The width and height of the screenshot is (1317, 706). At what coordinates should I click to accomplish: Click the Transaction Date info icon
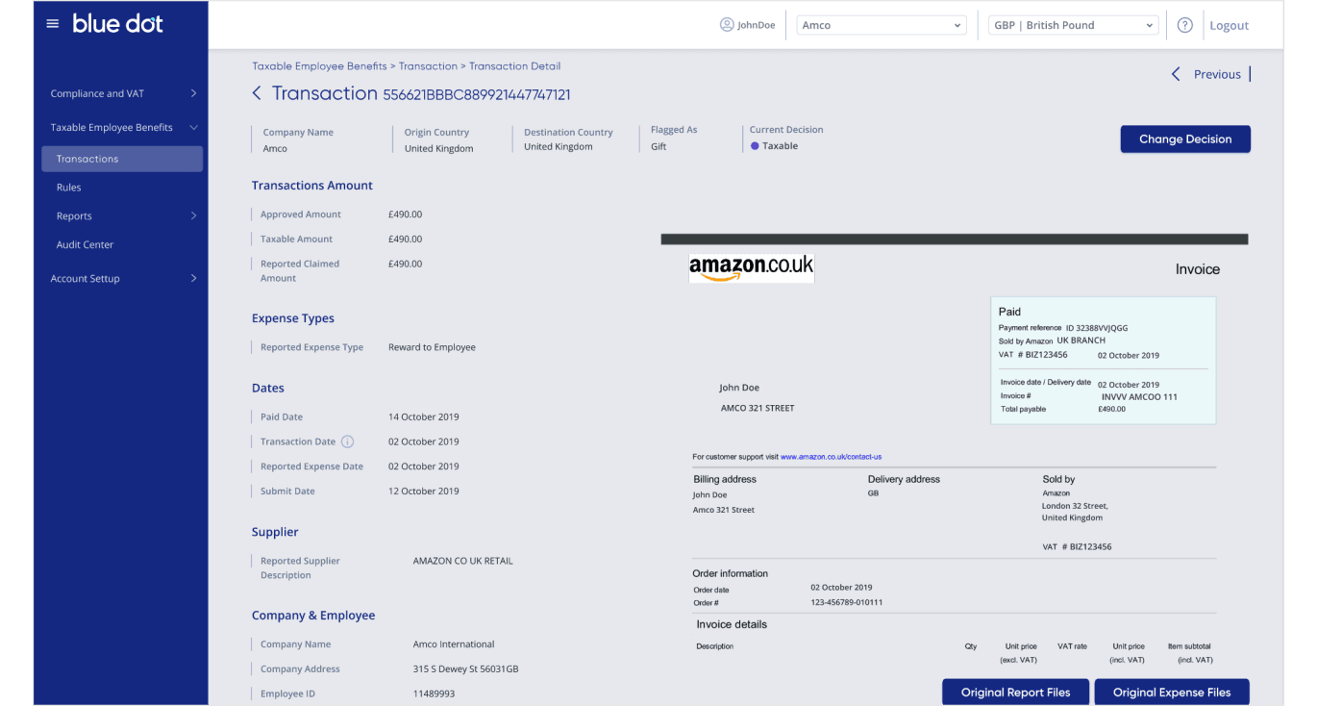348,441
